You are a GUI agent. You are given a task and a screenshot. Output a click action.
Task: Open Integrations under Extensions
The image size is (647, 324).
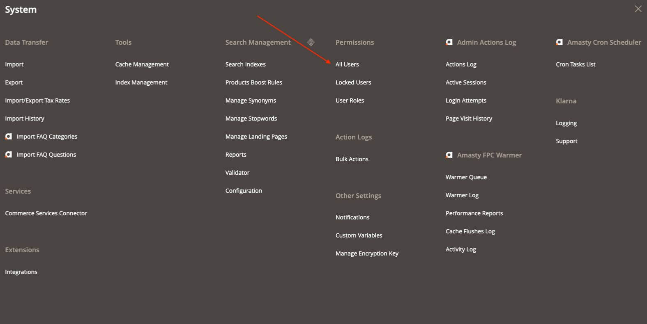21,272
